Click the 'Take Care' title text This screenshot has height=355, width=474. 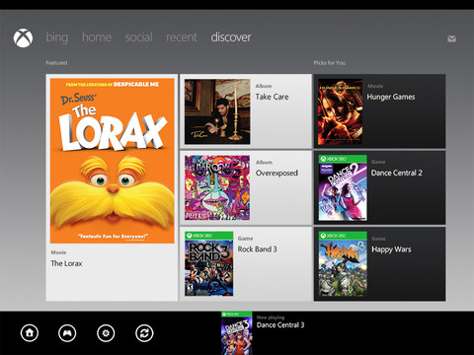pyautogui.click(x=272, y=97)
